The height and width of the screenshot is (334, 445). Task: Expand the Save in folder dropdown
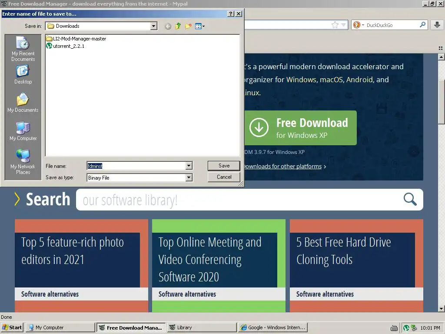point(153,26)
